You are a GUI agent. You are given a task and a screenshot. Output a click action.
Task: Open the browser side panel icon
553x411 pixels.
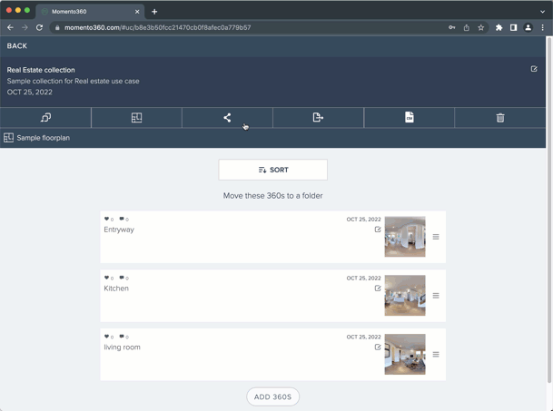click(x=514, y=27)
